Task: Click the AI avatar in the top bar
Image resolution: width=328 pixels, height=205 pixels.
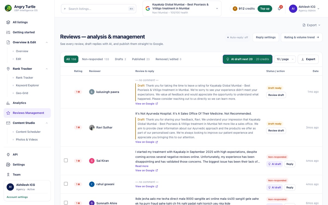Action: (293, 9)
